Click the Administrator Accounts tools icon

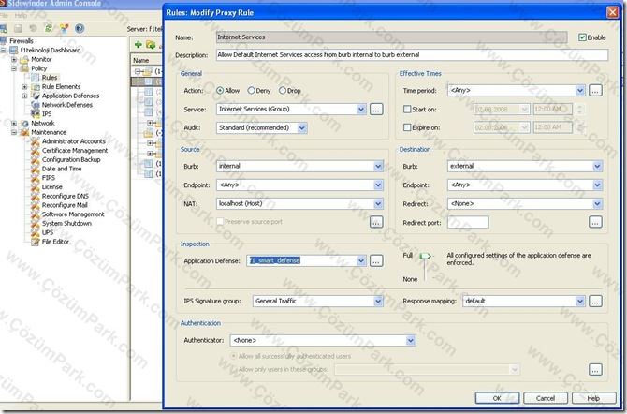(36, 141)
